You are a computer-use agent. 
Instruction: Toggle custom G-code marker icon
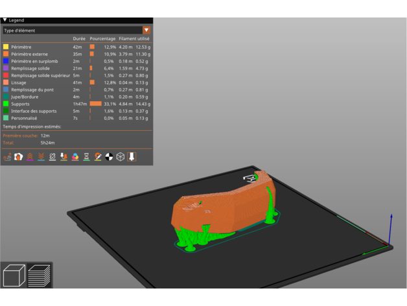point(98,157)
